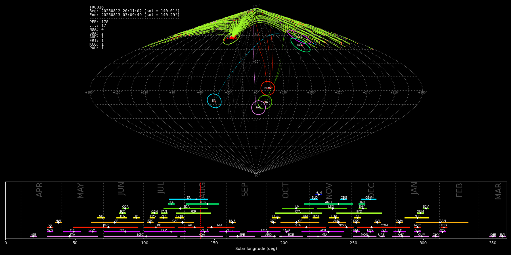Click the STA shower bar in timeline
This screenshot has height=255, width=511.
298,227
